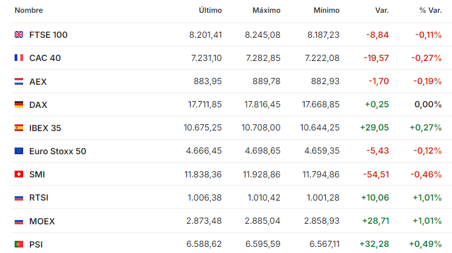The image size is (452, 253).
Task: Click the Netherlands flag icon beside AEX
Action: (x=19, y=81)
